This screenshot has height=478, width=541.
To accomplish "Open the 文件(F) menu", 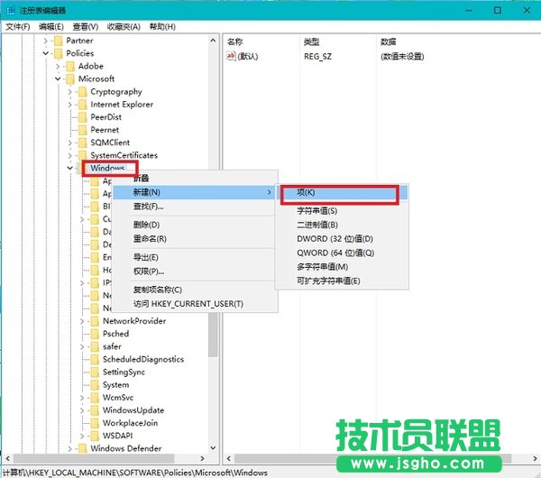I will (18, 26).
